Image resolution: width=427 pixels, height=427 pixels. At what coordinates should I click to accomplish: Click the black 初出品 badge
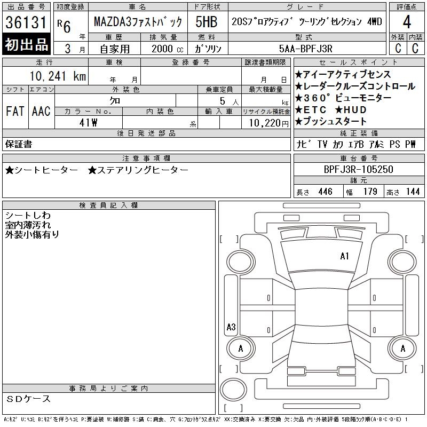point(27,45)
